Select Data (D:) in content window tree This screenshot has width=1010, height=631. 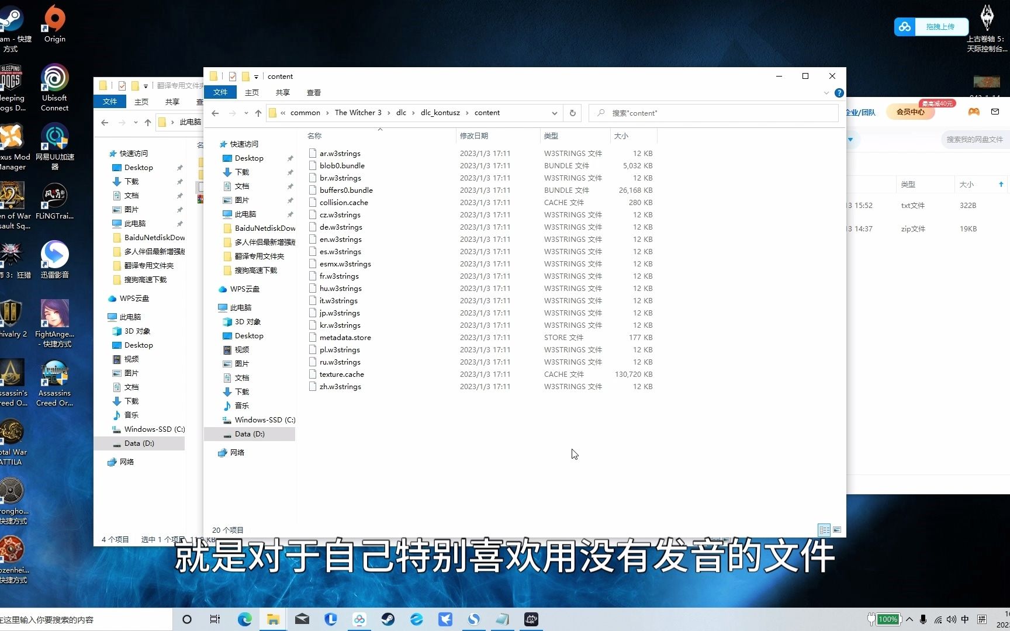(250, 434)
